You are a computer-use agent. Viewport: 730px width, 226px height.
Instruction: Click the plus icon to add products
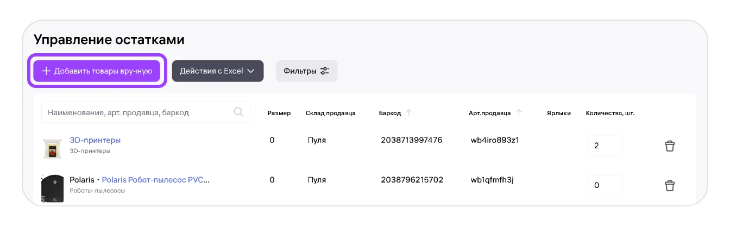point(46,71)
